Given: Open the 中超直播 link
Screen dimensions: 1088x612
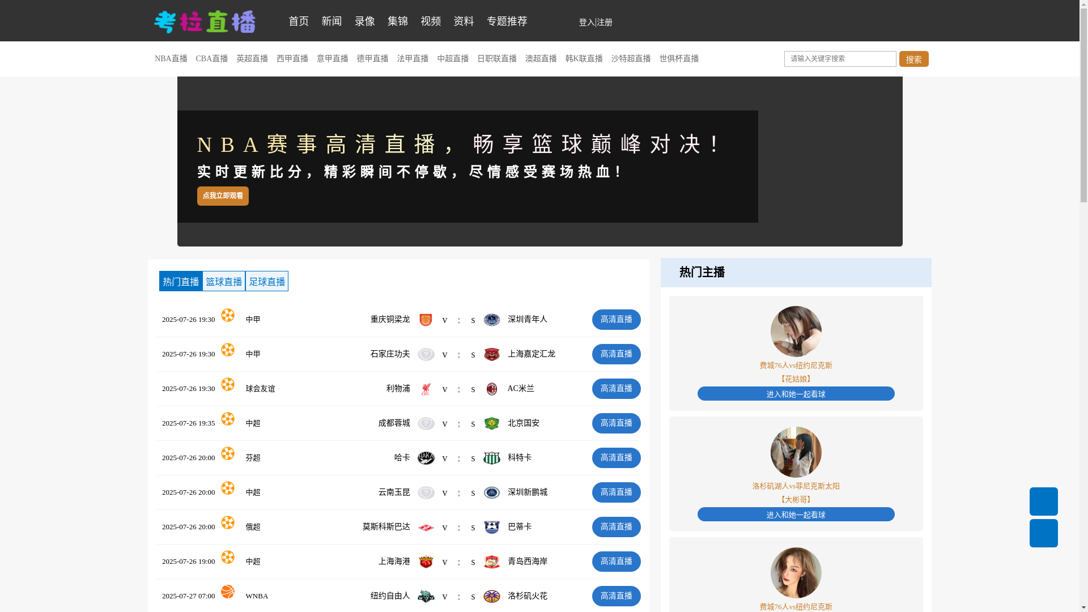Looking at the screenshot, I should 453,59.
